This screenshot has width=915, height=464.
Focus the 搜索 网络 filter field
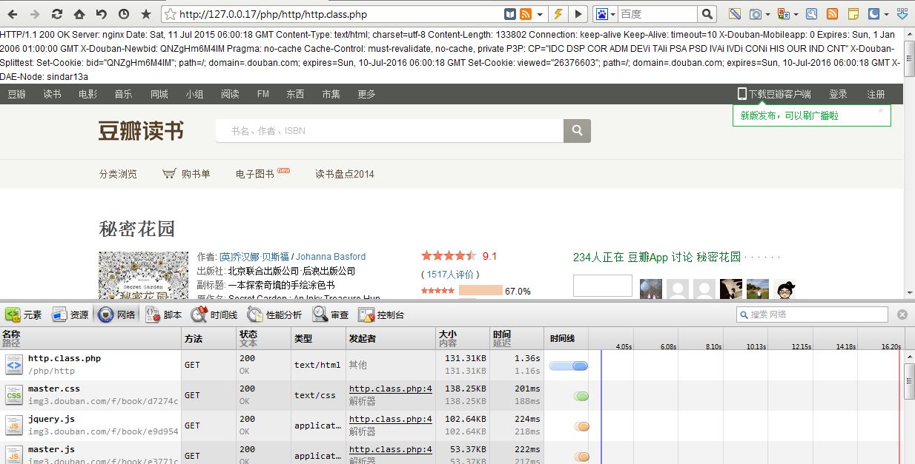pyautogui.click(x=812, y=315)
